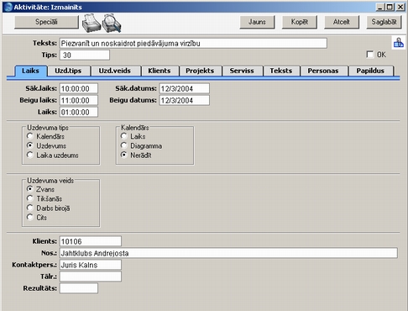Open the Papildus tab
The image size is (408, 311).
click(370, 71)
